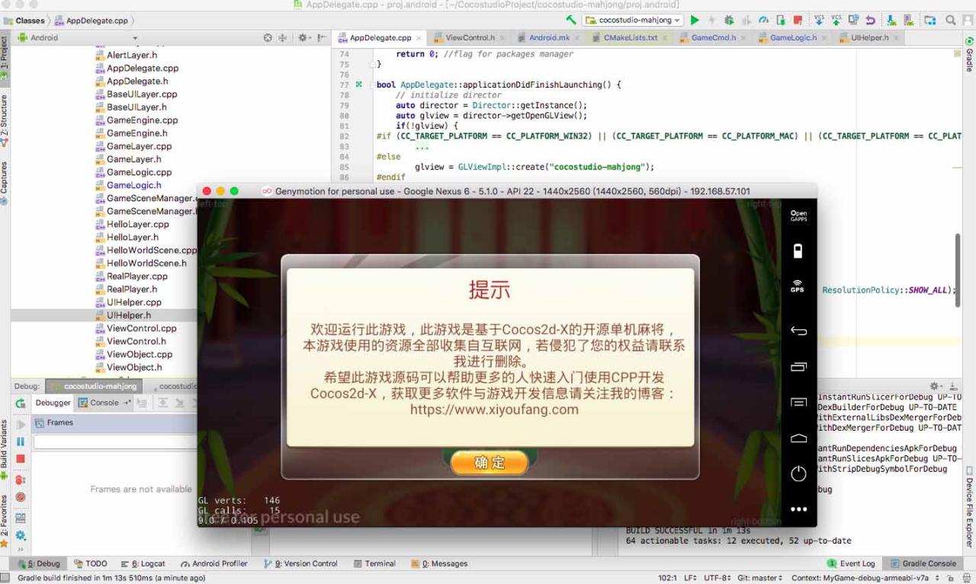Click Debug panel settings gear icon
Screen dimensions: 976x584
click(x=21, y=535)
